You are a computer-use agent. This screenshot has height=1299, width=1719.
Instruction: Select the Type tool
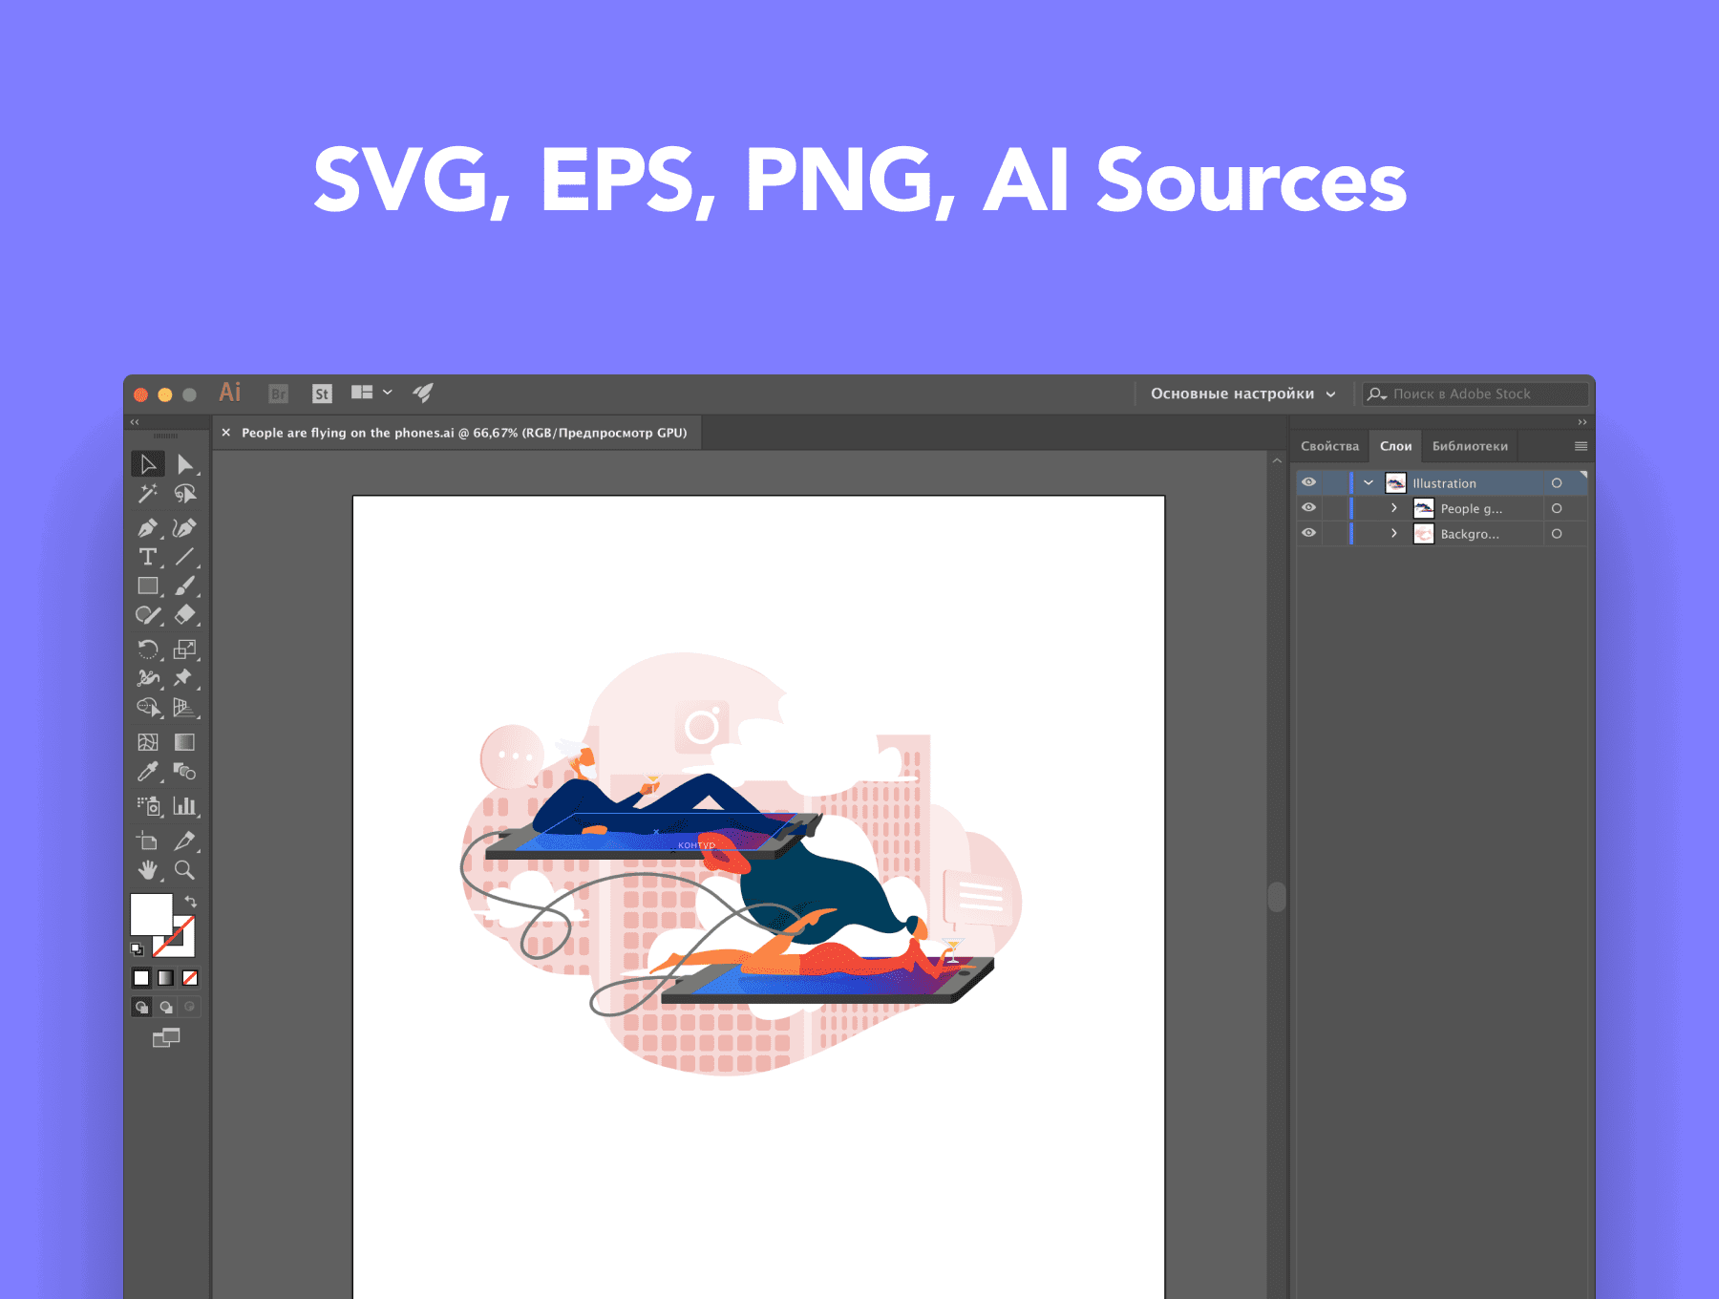[x=147, y=557]
